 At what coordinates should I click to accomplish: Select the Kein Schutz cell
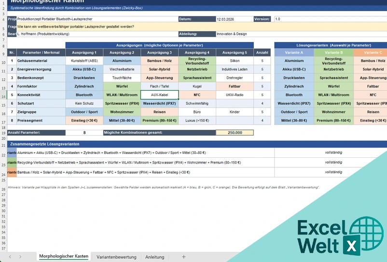tap(84, 103)
